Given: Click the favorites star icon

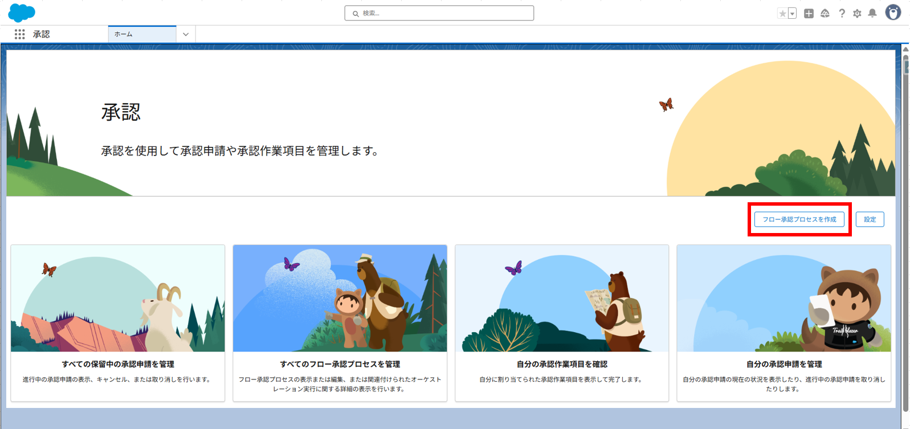Looking at the screenshot, I should (x=782, y=14).
